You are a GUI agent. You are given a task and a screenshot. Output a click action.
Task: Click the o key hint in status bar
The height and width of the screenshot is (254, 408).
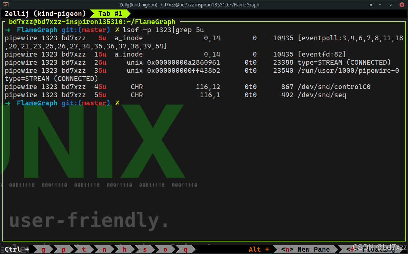click(x=165, y=249)
